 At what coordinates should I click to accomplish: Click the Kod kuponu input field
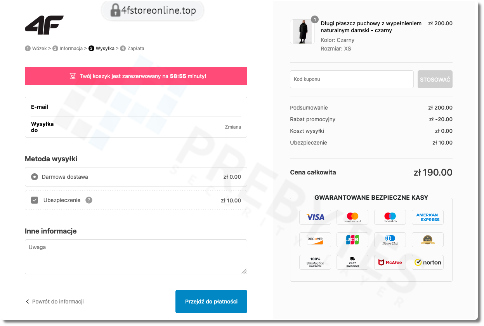[x=352, y=79]
